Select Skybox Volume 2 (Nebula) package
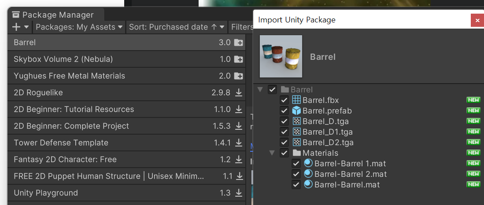 click(x=126, y=59)
